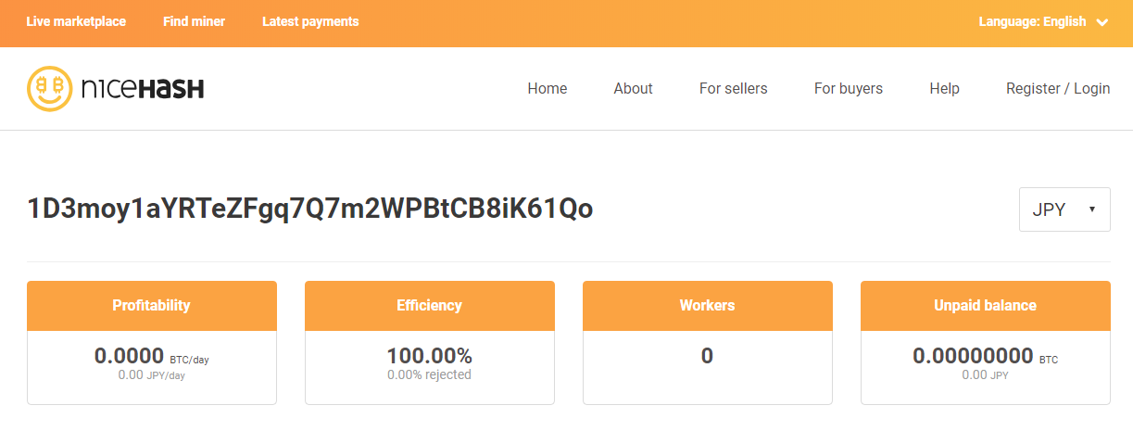Viewport: 1133px width, 431px height.
Task: Click Register / Login
Action: [1057, 89]
